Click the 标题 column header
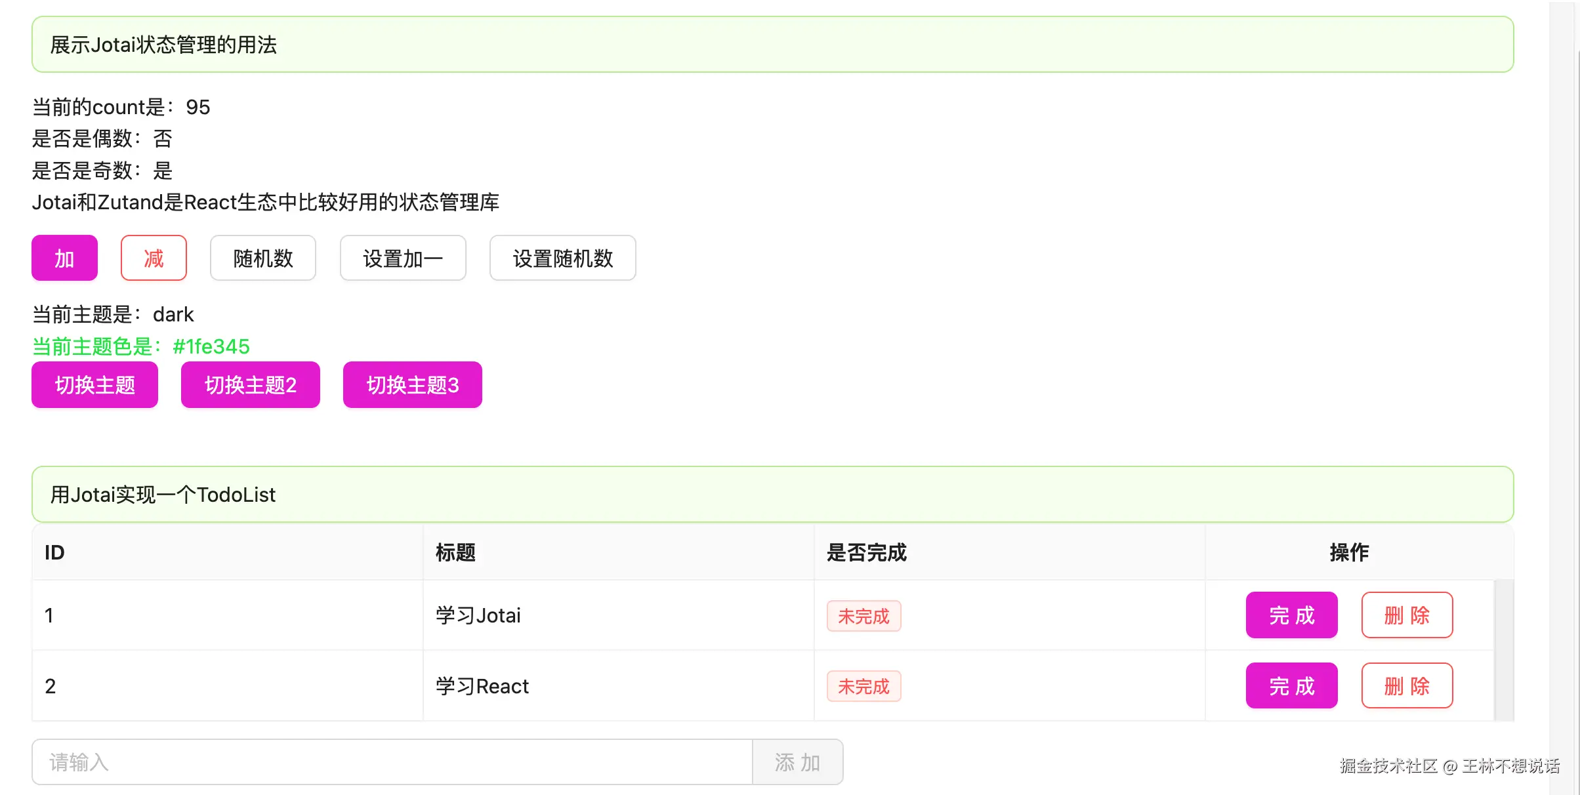Screen dimensions: 1580x795 455,552
